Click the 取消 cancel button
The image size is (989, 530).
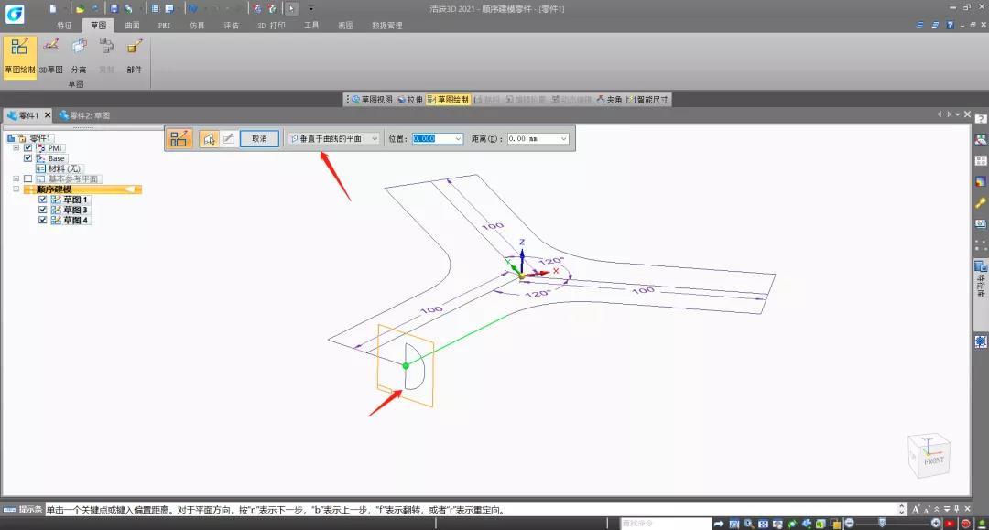(259, 138)
